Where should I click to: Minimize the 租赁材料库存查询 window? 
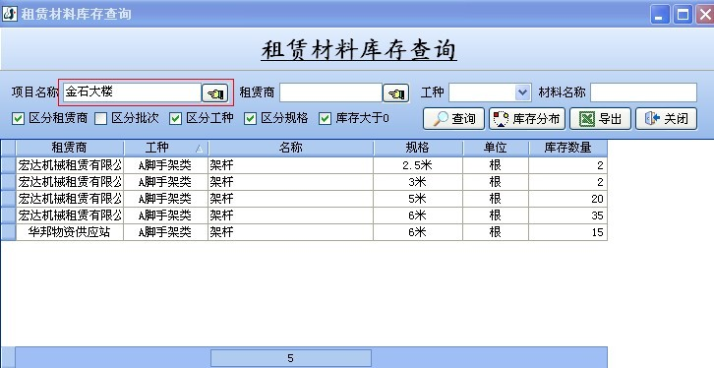pyautogui.click(x=659, y=15)
